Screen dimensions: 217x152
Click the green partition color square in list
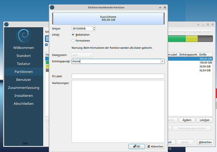pyautogui.click(x=47, y=63)
